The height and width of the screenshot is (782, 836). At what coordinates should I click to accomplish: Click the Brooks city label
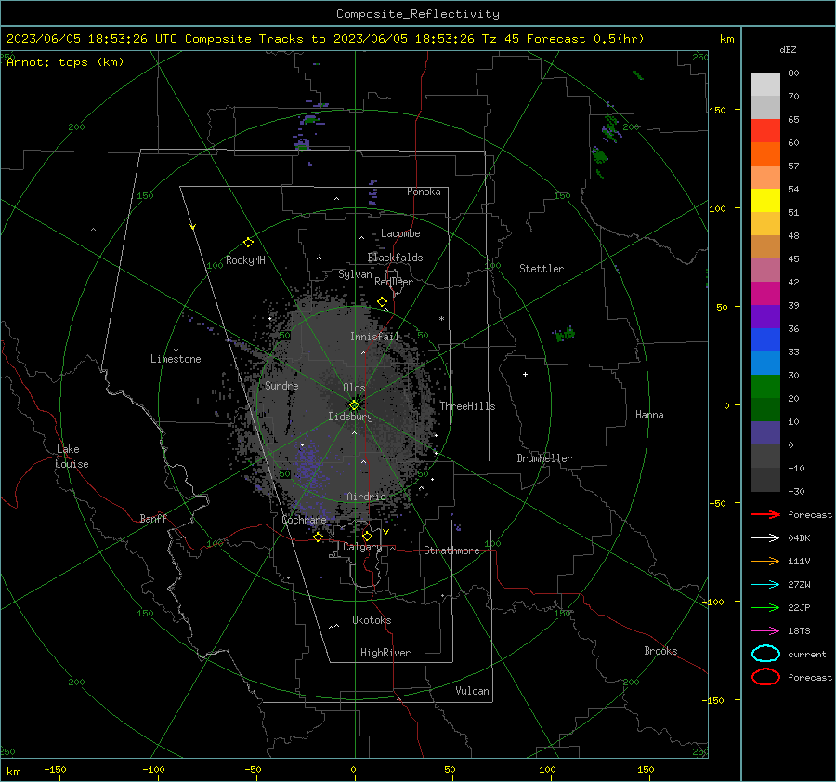(660, 651)
